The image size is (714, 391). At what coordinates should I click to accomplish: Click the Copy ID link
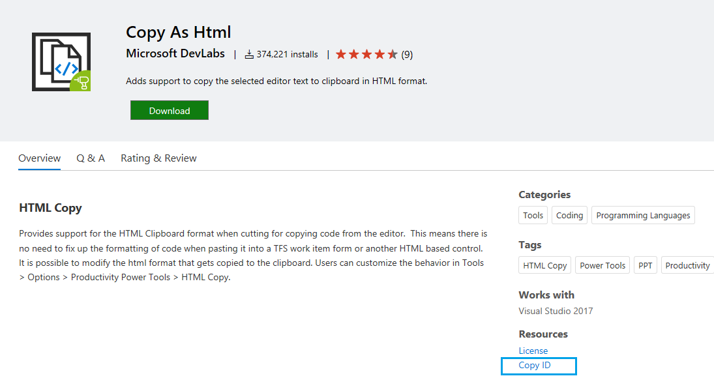coord(535,365)
